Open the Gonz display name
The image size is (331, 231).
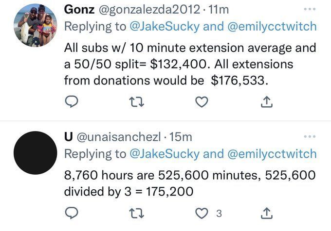(80, 9)
